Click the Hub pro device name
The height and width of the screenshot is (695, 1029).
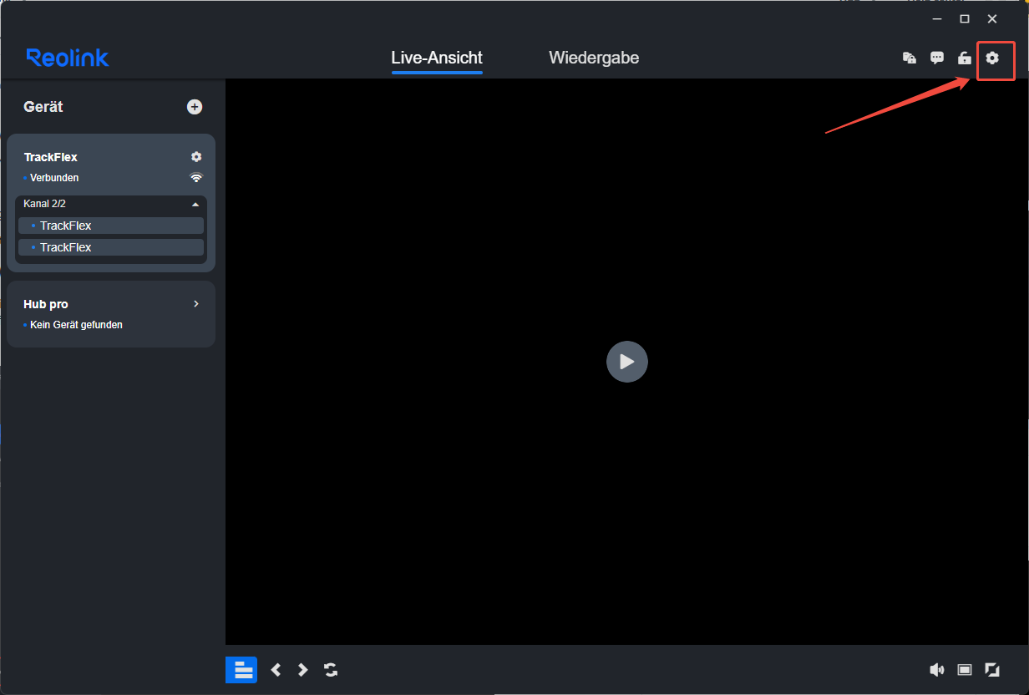(x=46, y=304)
